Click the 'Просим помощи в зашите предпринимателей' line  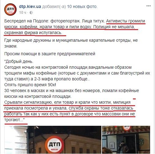point(50,54)
